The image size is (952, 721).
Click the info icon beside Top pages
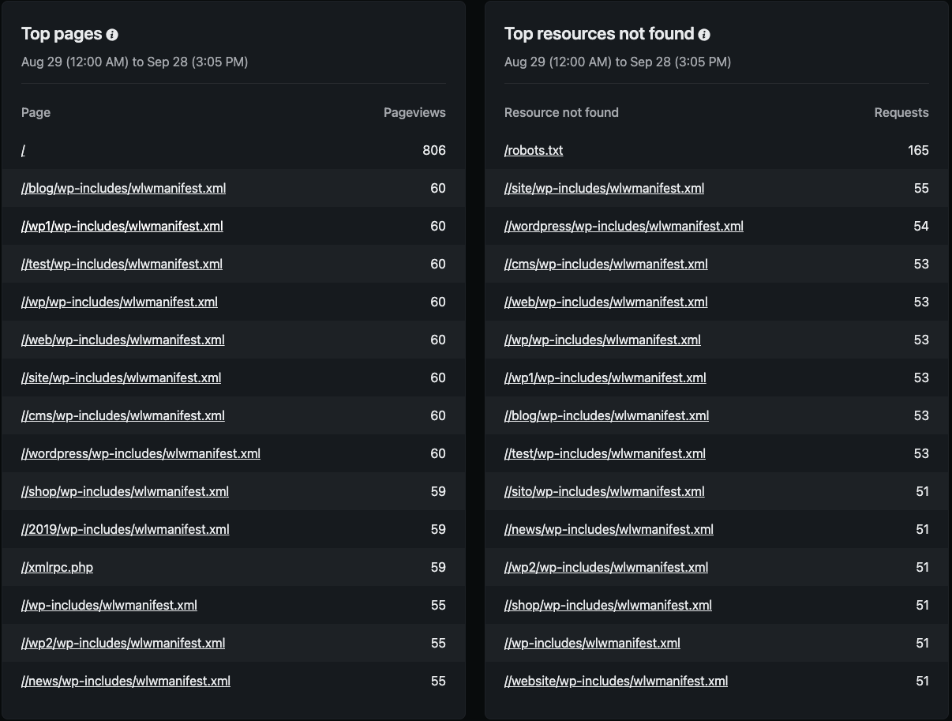pyautogui.click(x=112, y=35)
